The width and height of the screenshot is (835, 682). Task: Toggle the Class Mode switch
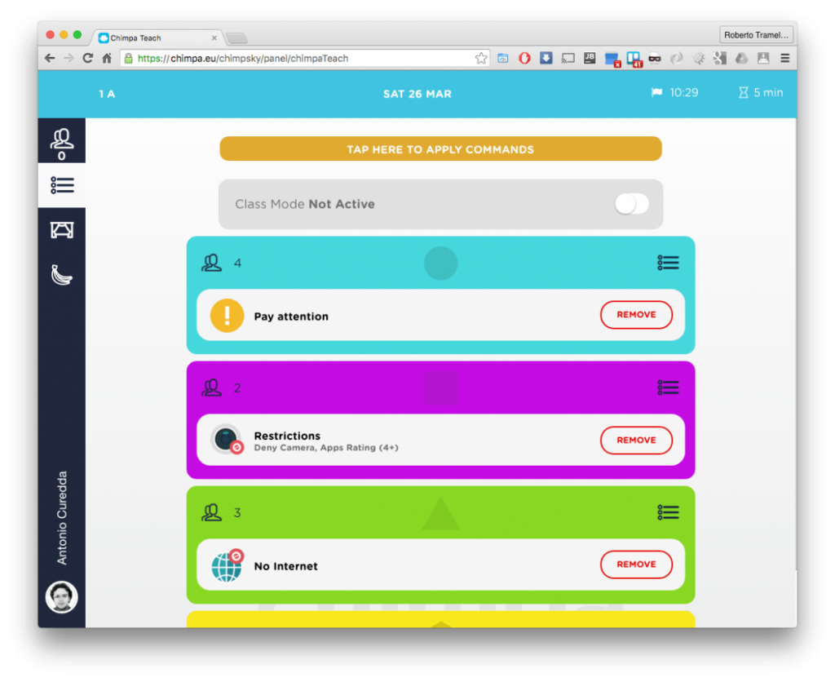[632, 204]
